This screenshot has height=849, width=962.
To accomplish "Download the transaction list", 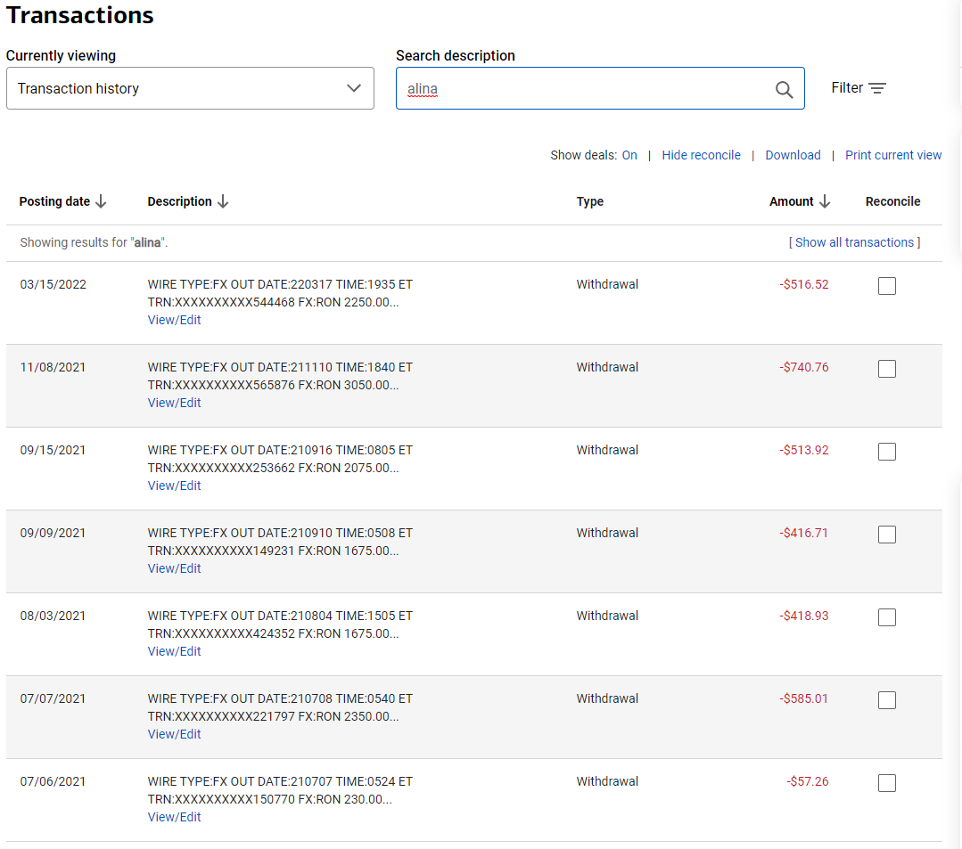I will click(793, 155).
